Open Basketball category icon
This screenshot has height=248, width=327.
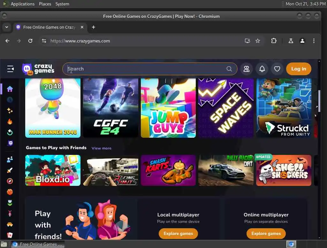pyautogui.click(x=10, y=192)
